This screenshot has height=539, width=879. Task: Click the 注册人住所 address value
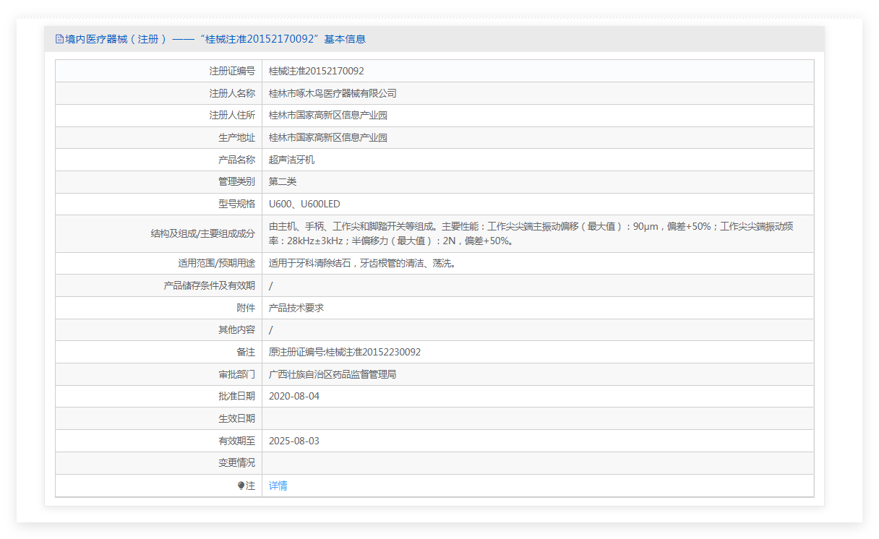tap(328, 116)
